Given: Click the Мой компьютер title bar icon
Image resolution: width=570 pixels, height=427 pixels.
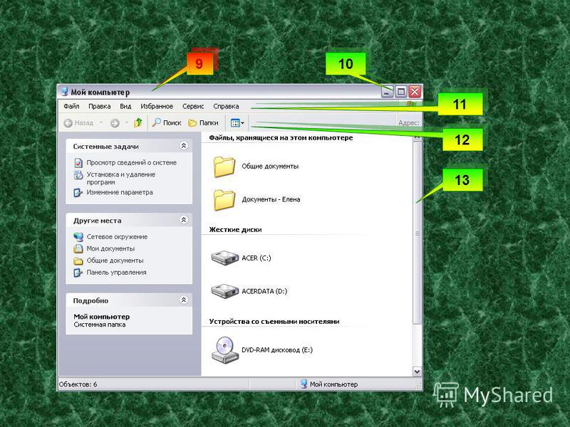Looking at the screenshot, I should point(64,91).
